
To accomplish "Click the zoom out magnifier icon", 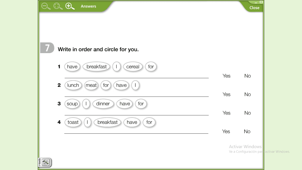I will pyautogui.click(x=46, y=6).
